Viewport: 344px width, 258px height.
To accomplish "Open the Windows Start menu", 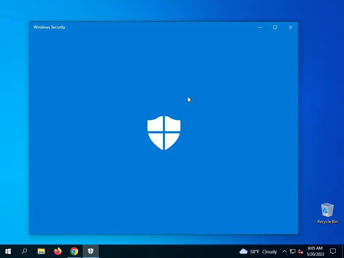I will (x=8, y=251).
